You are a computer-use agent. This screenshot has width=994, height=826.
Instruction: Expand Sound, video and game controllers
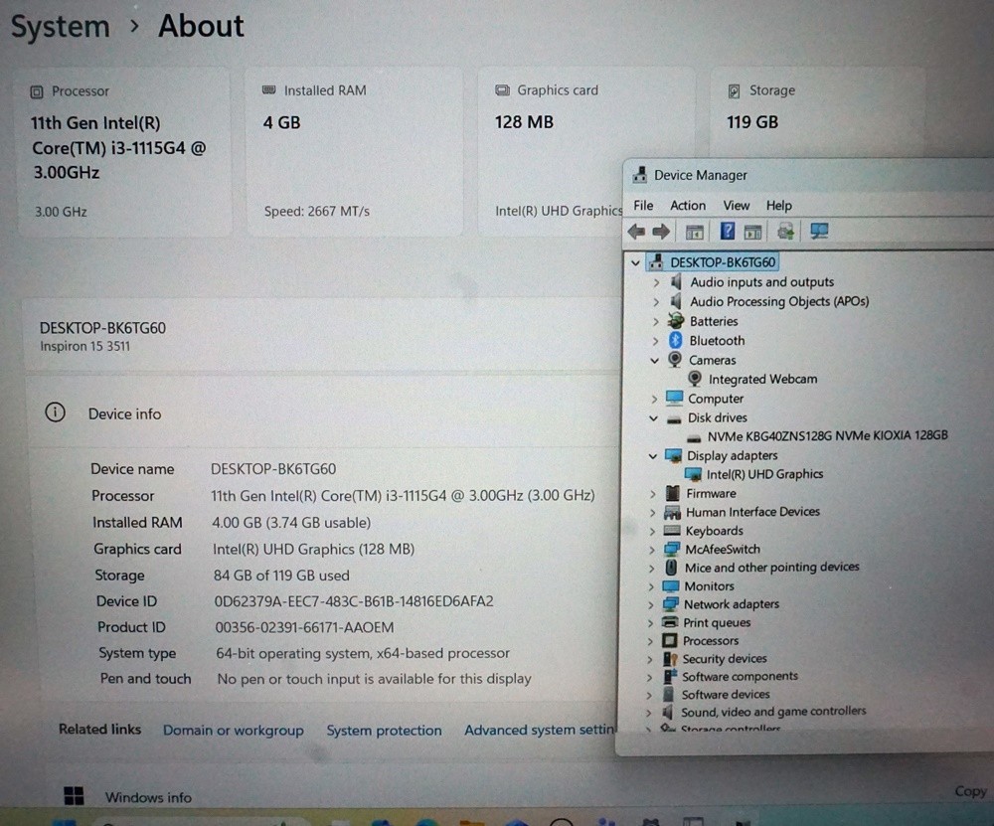[x=649, y=713]
